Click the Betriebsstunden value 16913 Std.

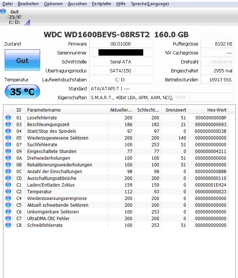click(217, 79)
